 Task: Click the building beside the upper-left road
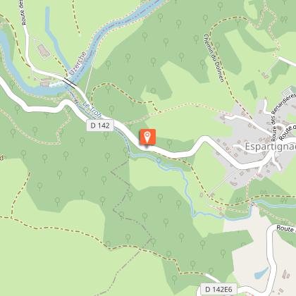pos(44,51)
